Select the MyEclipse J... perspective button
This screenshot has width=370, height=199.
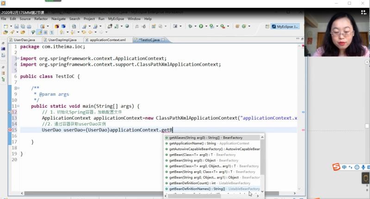[x=285, y=27]
